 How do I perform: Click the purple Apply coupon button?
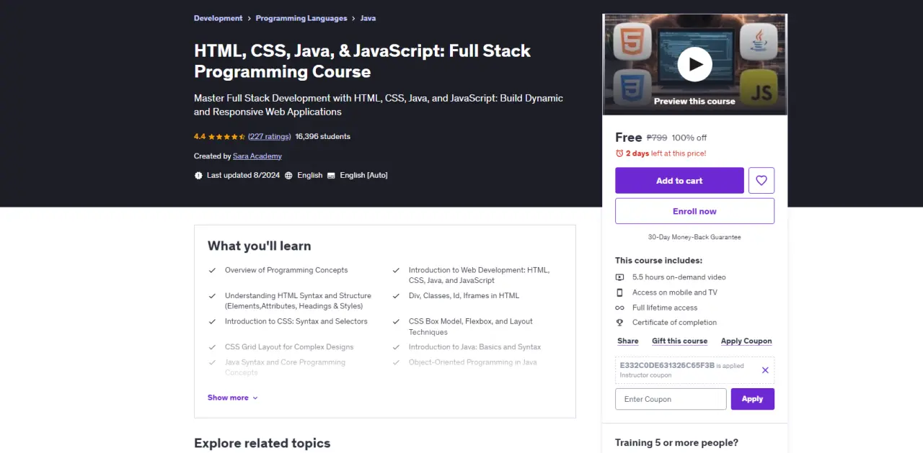point(752,399)
